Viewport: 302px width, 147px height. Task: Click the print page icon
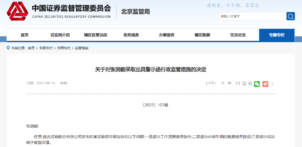(x=244, y=84)
